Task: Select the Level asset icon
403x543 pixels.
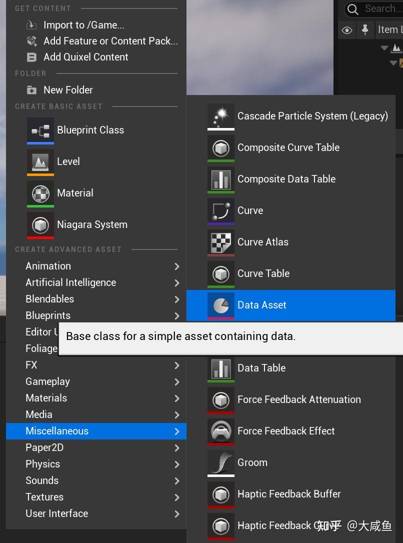Action: 40,162
